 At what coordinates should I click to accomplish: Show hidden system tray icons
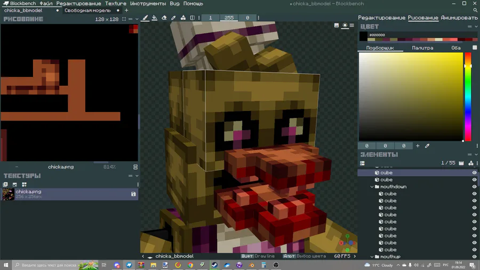[x=398, y=265]
